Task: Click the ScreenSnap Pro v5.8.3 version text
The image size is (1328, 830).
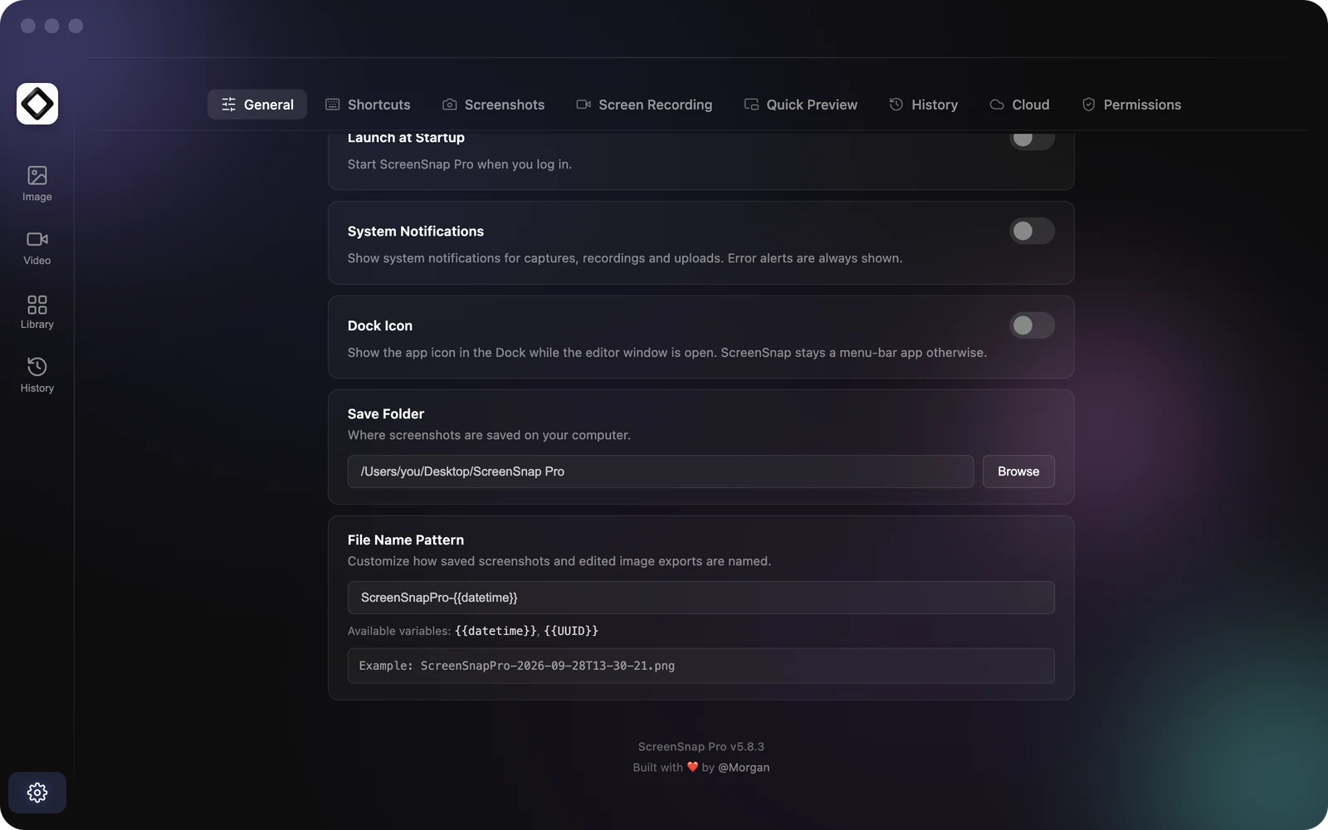Action: tap(701, 747)
